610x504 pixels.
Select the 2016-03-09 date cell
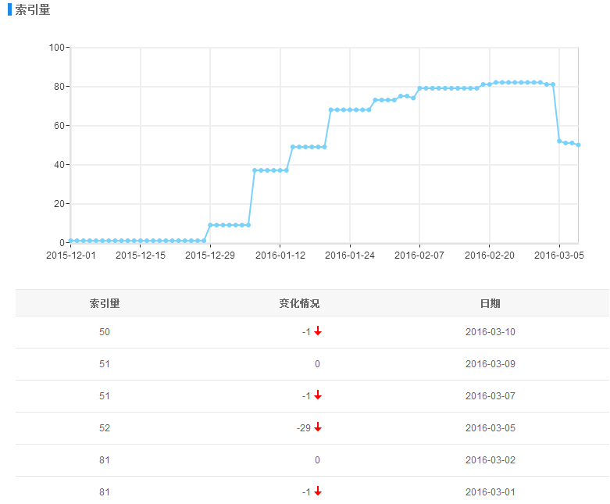point(490,364)
